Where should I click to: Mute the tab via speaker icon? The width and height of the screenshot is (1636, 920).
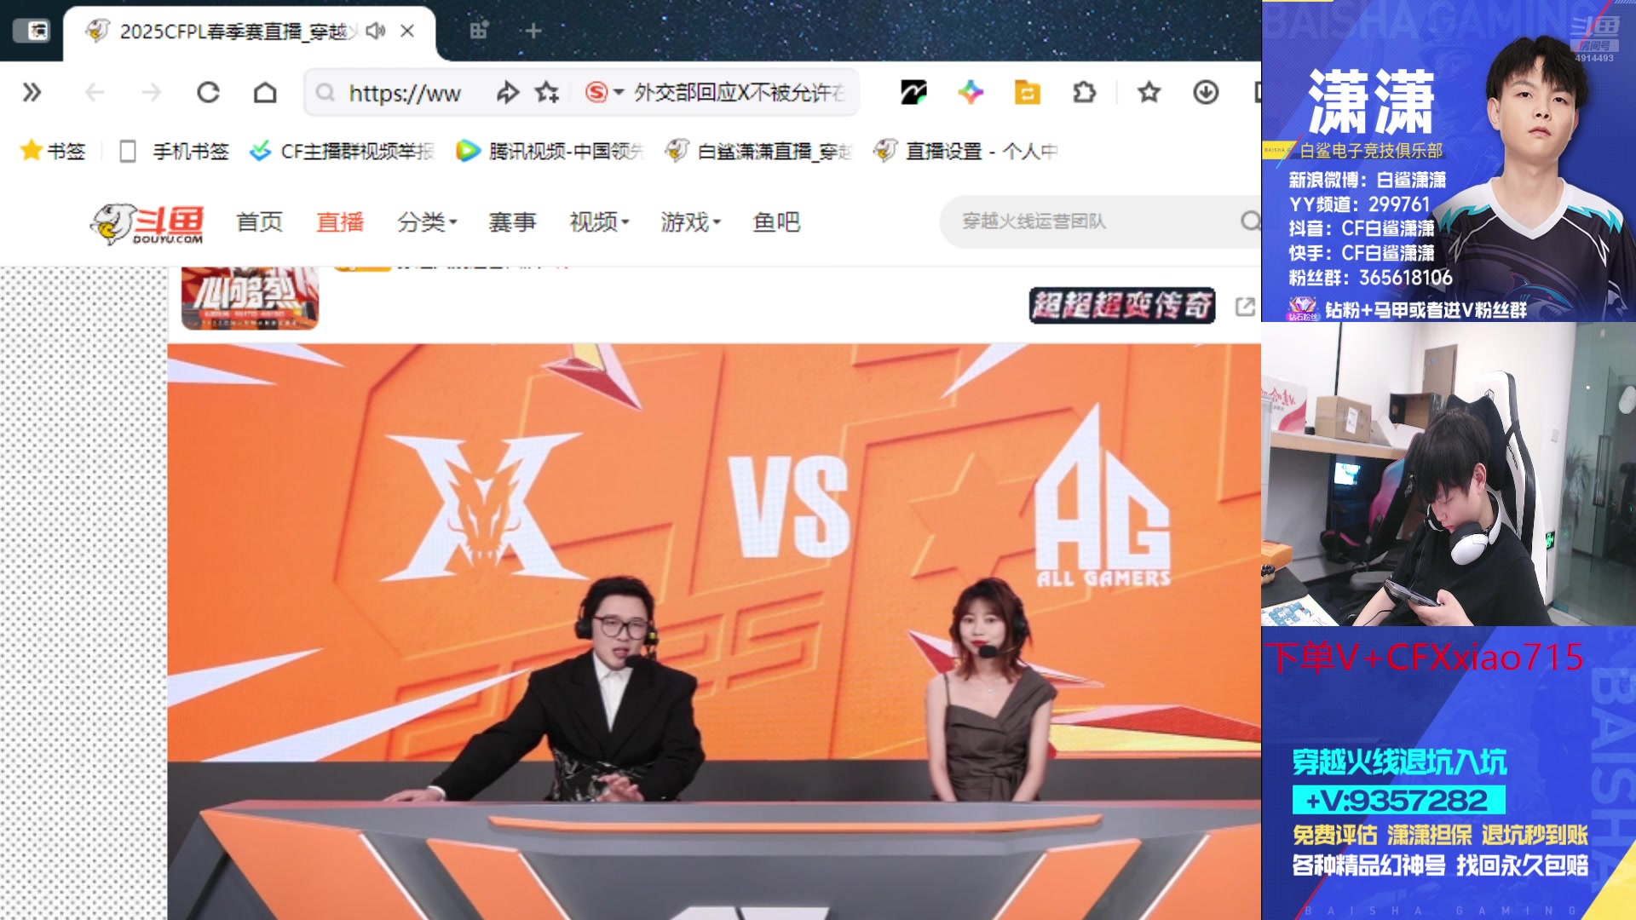click(x=375, y=31)
